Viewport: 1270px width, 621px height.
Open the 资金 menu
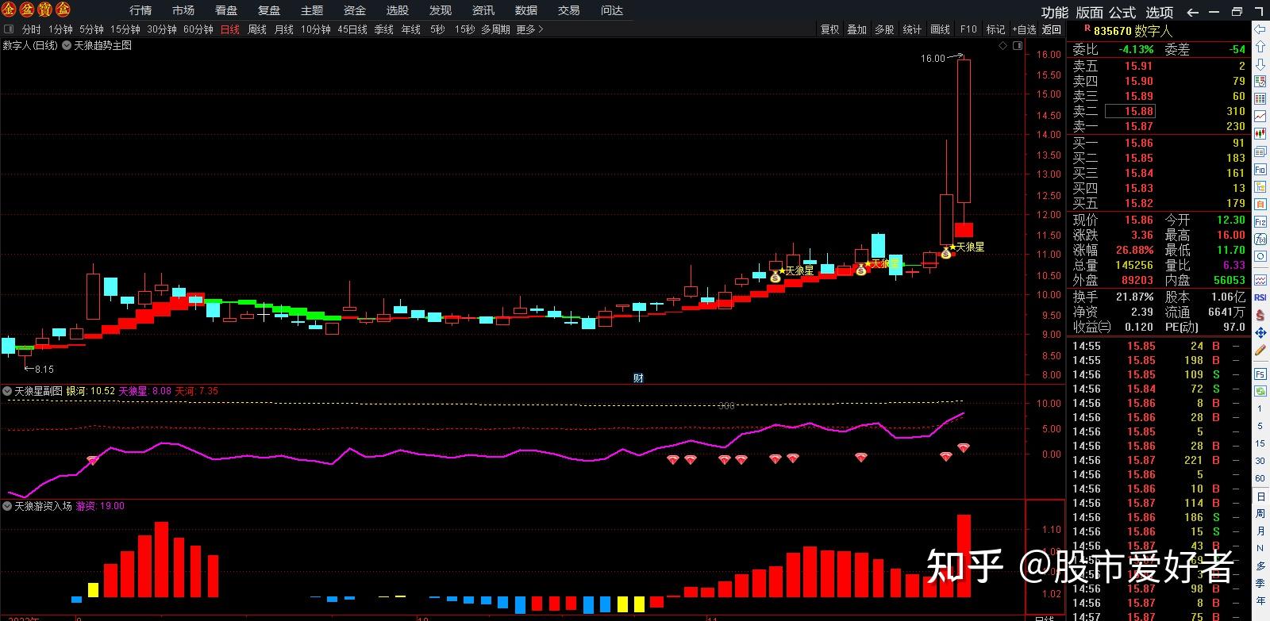(x=355, y=10)
